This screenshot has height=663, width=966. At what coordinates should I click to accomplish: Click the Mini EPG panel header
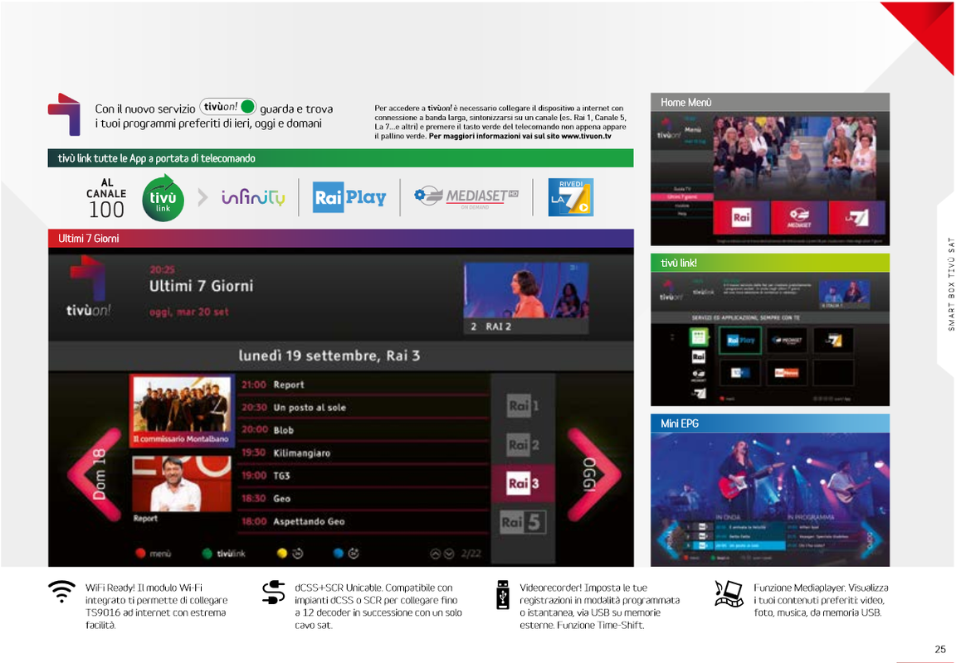[770, 423]
